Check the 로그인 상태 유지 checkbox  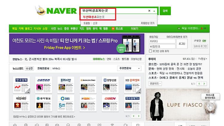(151, 51)
